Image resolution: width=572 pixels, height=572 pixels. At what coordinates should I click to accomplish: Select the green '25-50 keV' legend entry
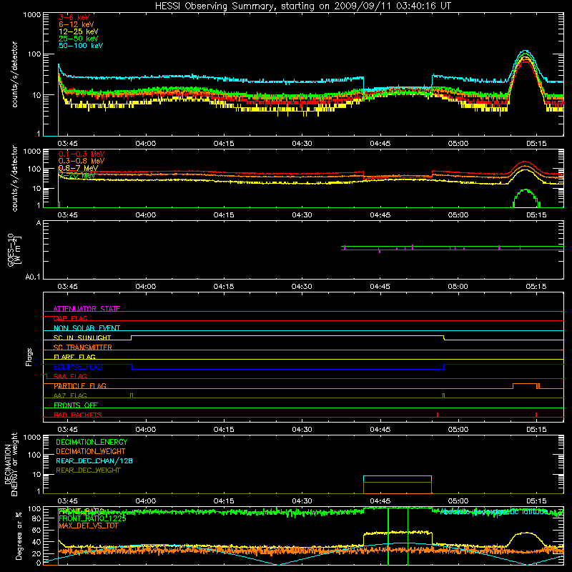(x=79, y=39)
